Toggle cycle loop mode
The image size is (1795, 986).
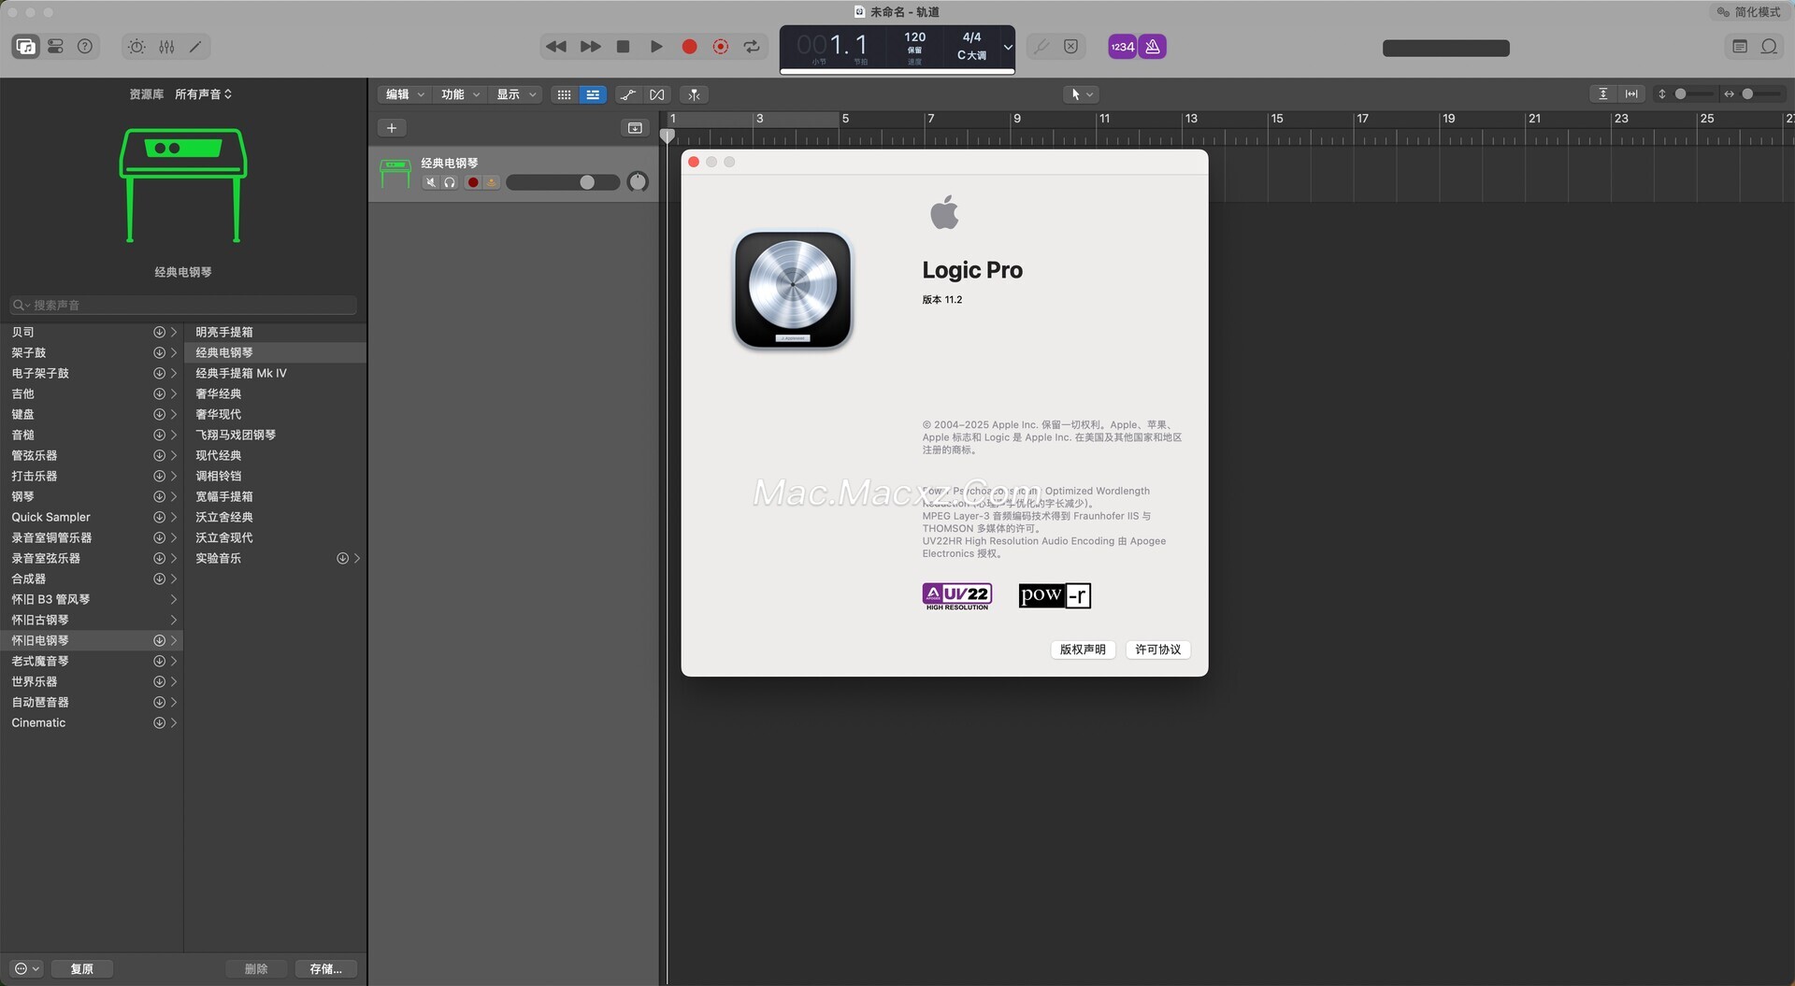point(752,47)
